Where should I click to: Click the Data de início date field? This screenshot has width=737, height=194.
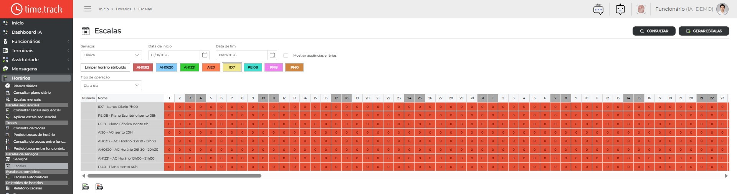click(x=174, y=55)
